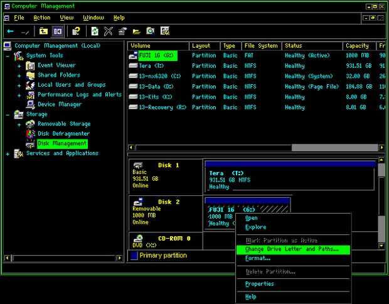Click the Up one level folder icon
Screen dimensions: 389x304
(x=43, y=31)
